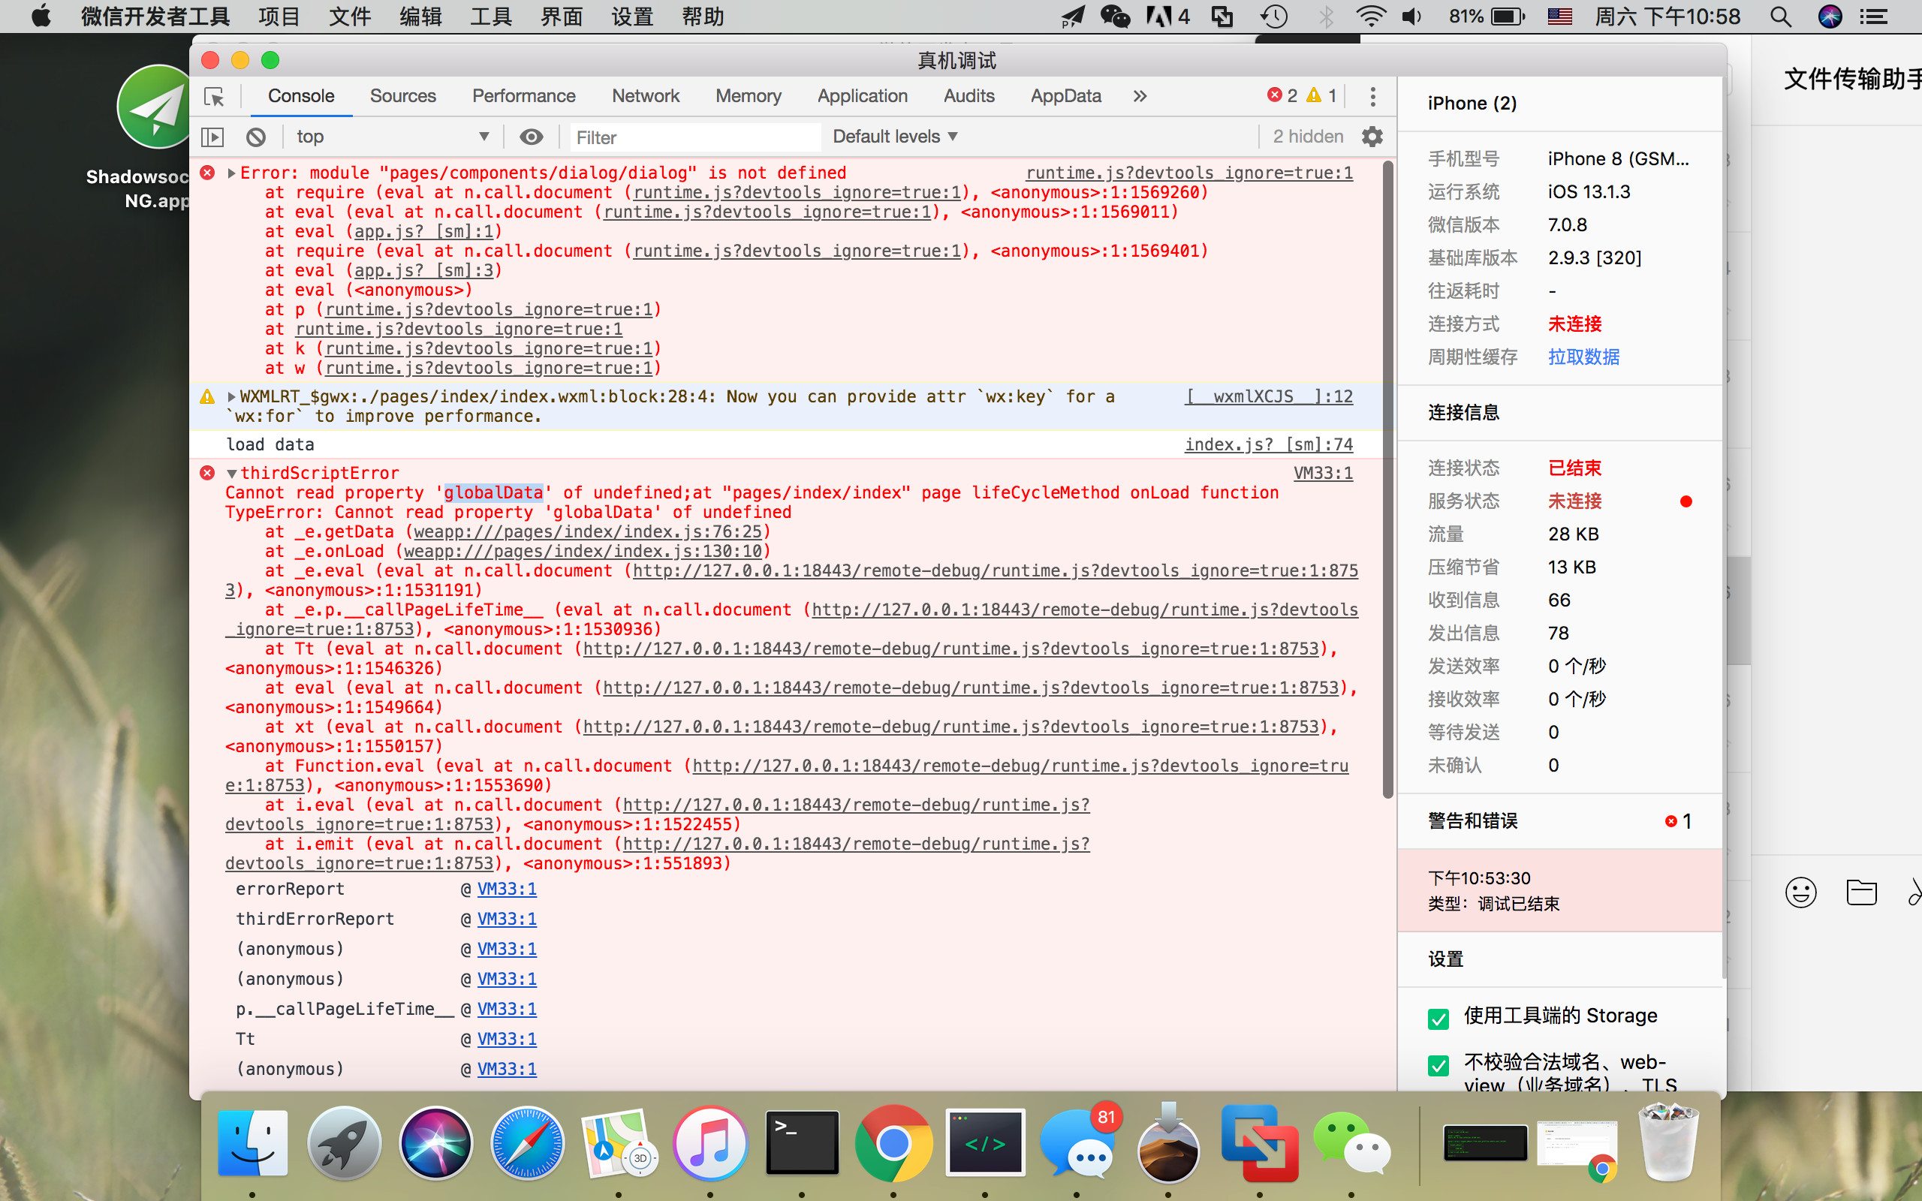Switch to the Network tab

[x=645, y=96]
